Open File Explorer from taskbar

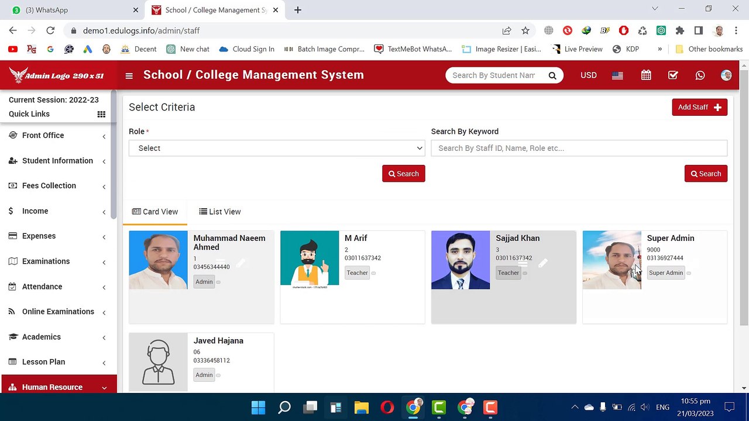[362, 407]
